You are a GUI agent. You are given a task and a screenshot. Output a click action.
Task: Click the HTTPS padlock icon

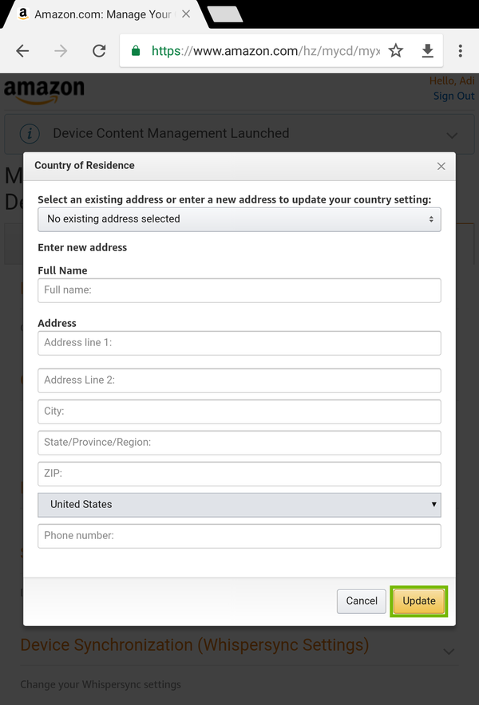pyautogui.click(x=135, y=49)
